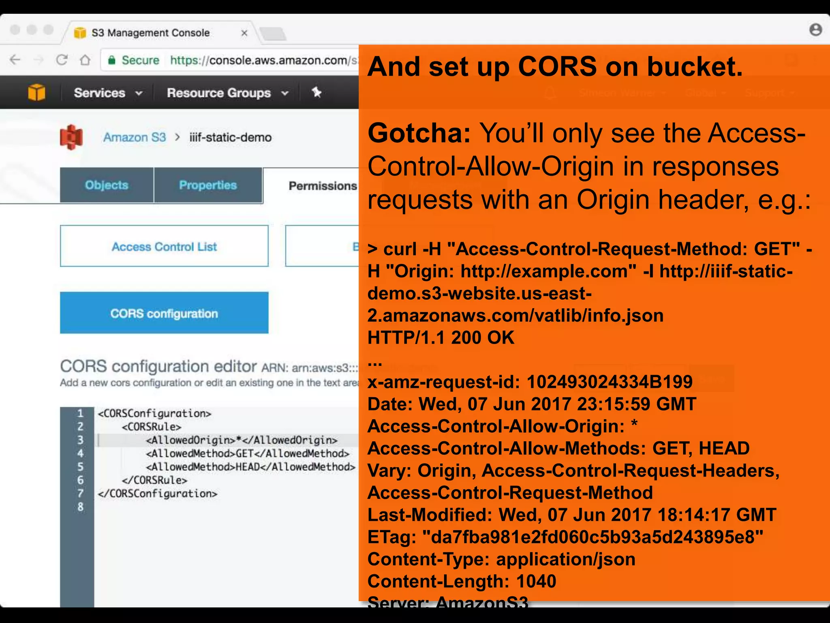Click the green Secure padlock icon

tap(112, 60)
